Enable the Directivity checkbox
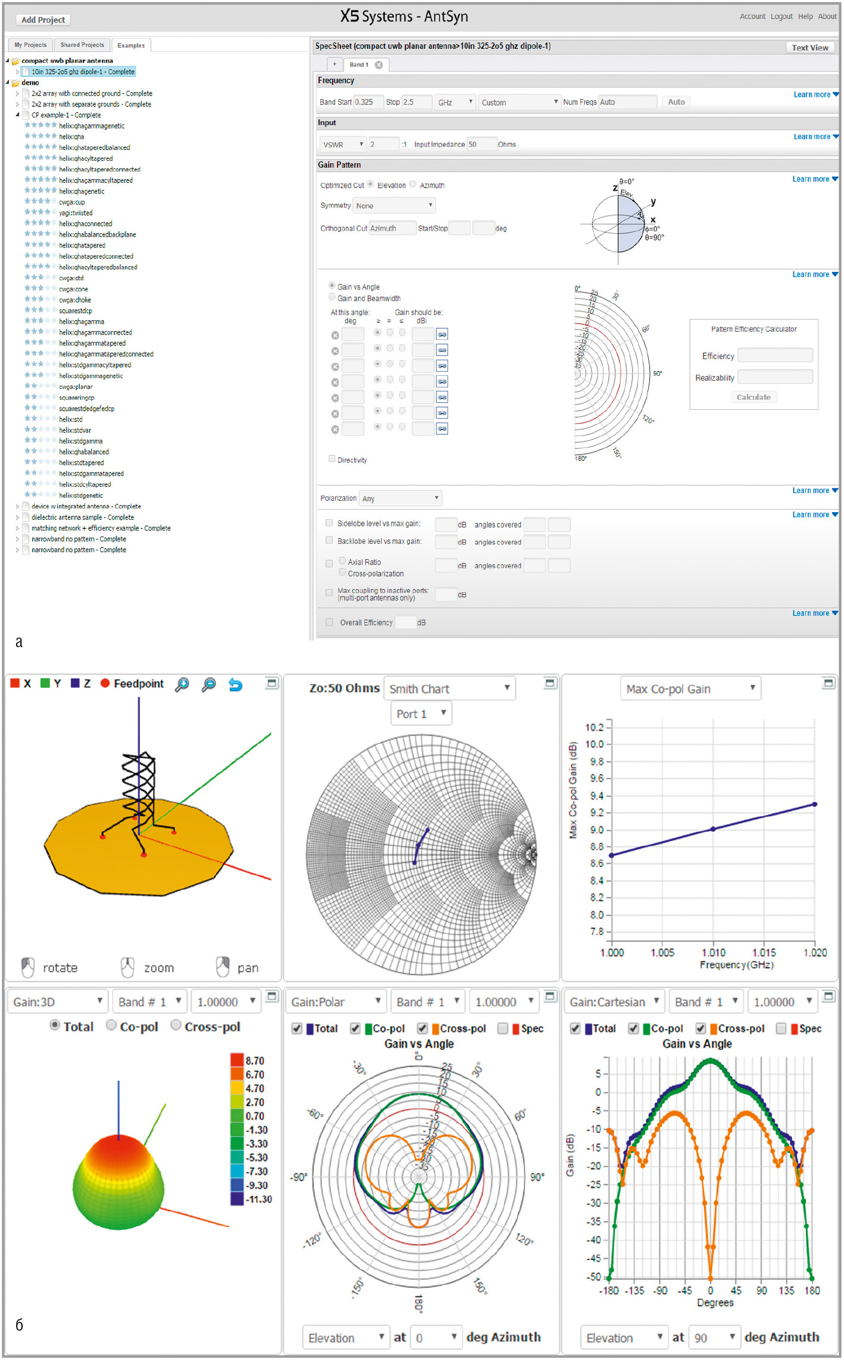Image resolution: width=844 pixels, height=1360 pixels. (332, 459)
